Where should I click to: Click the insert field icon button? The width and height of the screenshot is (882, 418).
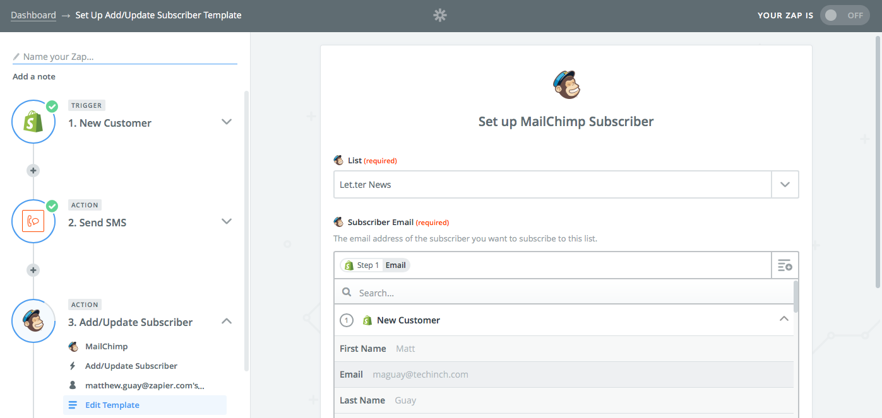click(x=785, y=265)
